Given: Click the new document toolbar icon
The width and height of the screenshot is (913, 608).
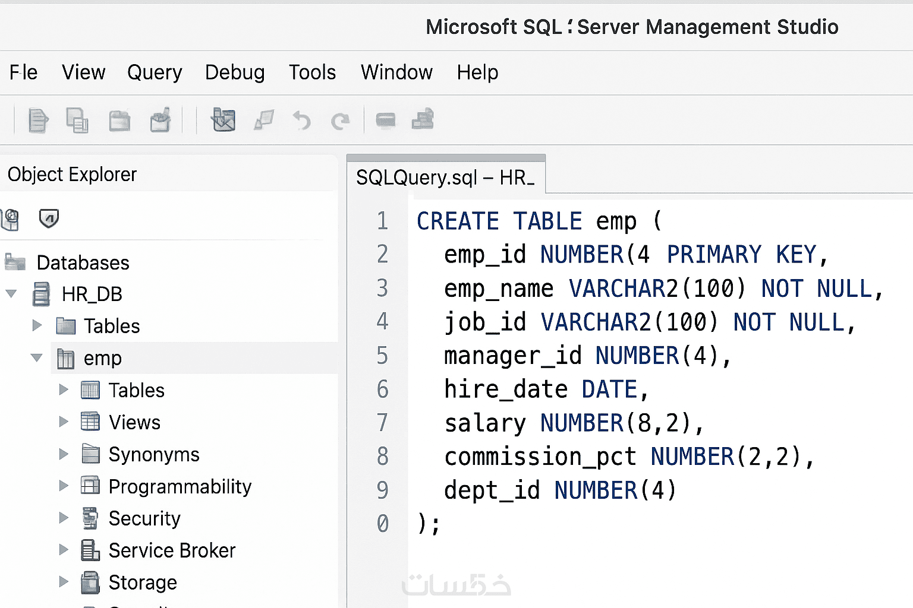Looking at the screenshot, I should [x=38, y=121].
